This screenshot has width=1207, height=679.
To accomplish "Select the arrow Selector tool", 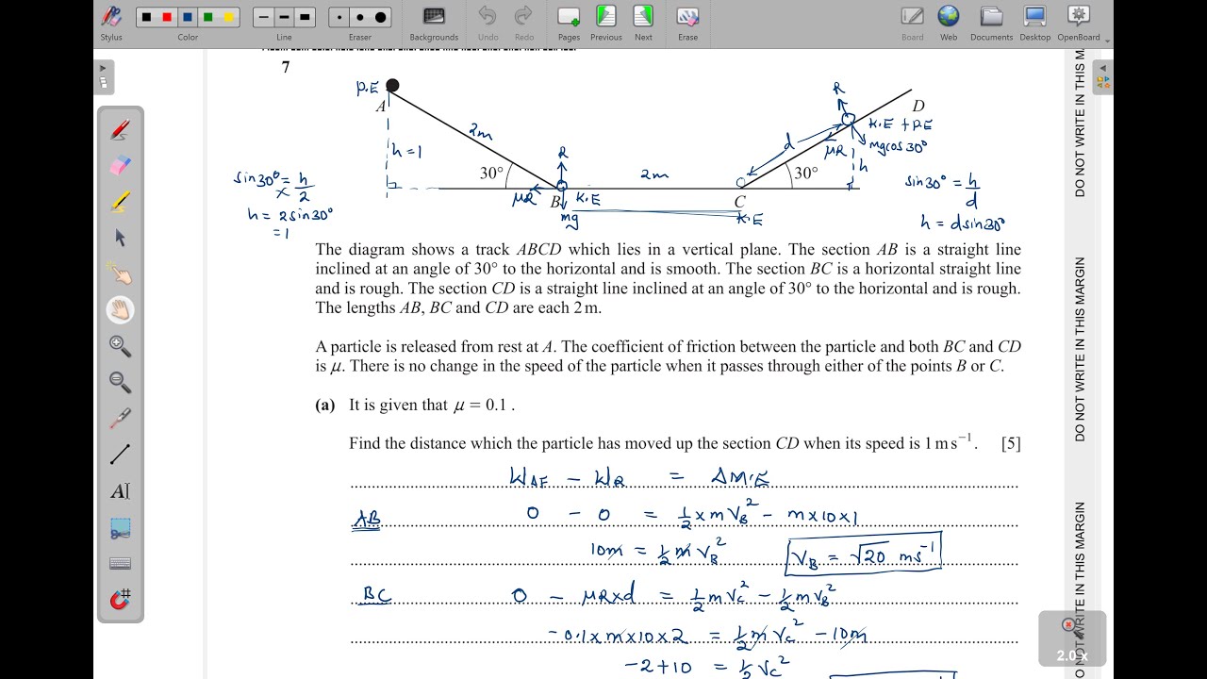I will pyautogui.click(x=120, y=238).
